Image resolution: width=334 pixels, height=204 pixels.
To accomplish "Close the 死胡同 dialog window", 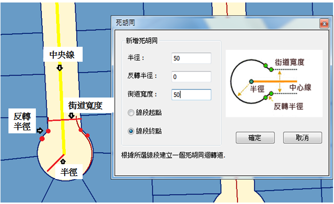I will click(324, 23).
